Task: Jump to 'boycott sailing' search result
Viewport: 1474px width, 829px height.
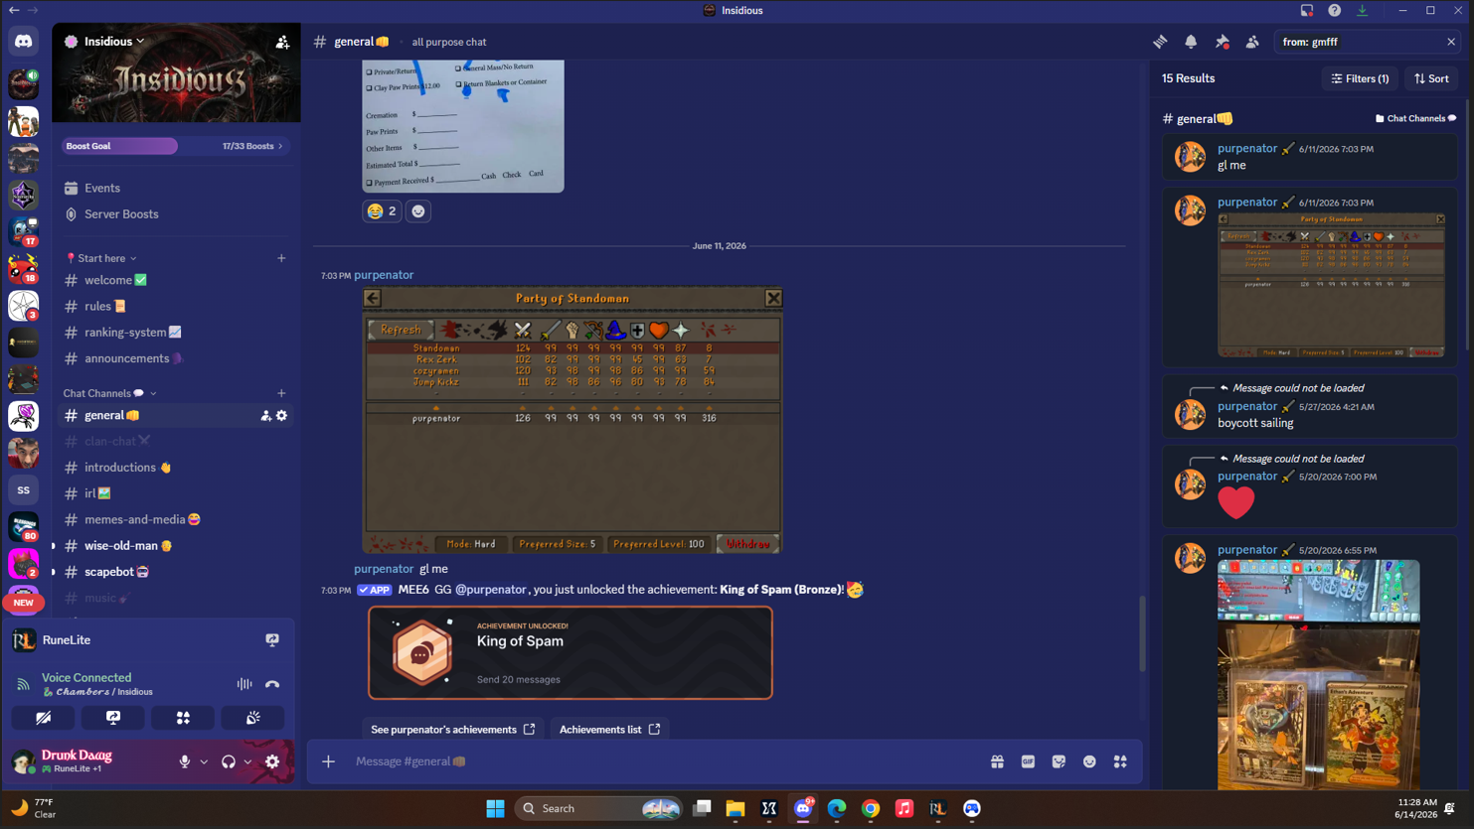Action: click(1310, 406)
